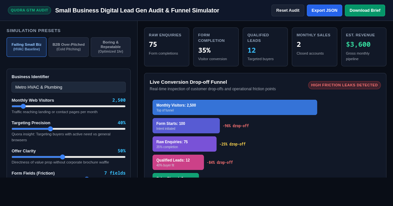
Task: Click the page title Small Business Digital Lead Gen Audit
Action: 137,10
